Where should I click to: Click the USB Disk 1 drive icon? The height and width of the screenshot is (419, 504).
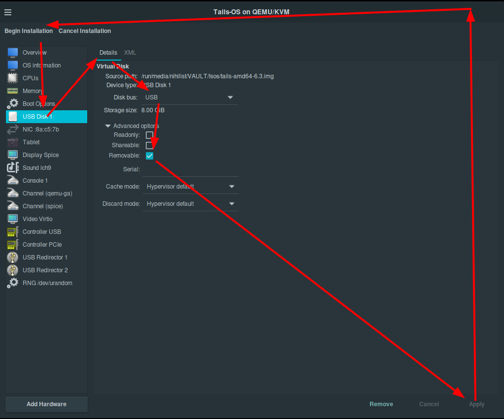13,117
